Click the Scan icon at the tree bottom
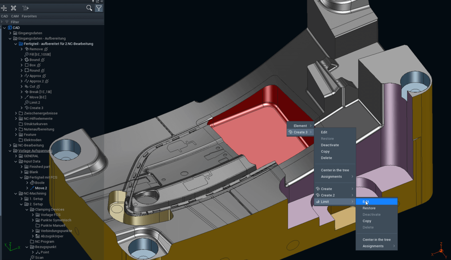 33,257
